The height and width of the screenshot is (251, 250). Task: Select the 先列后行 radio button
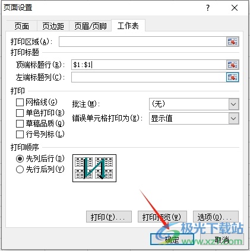(x=20, y=158)
